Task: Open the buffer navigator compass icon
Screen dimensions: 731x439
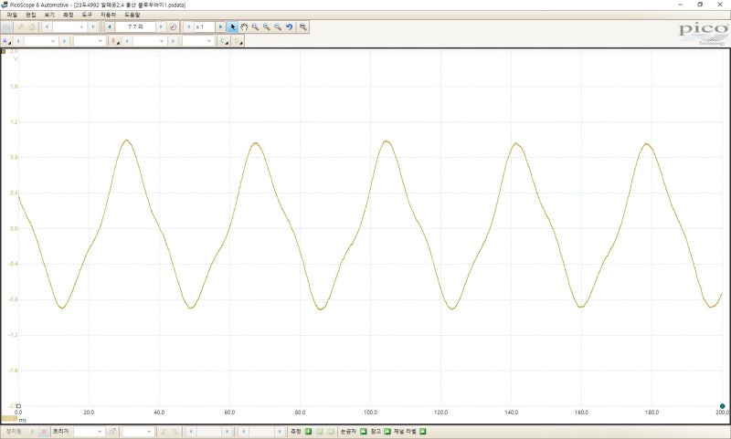Action: pos(174,27)
